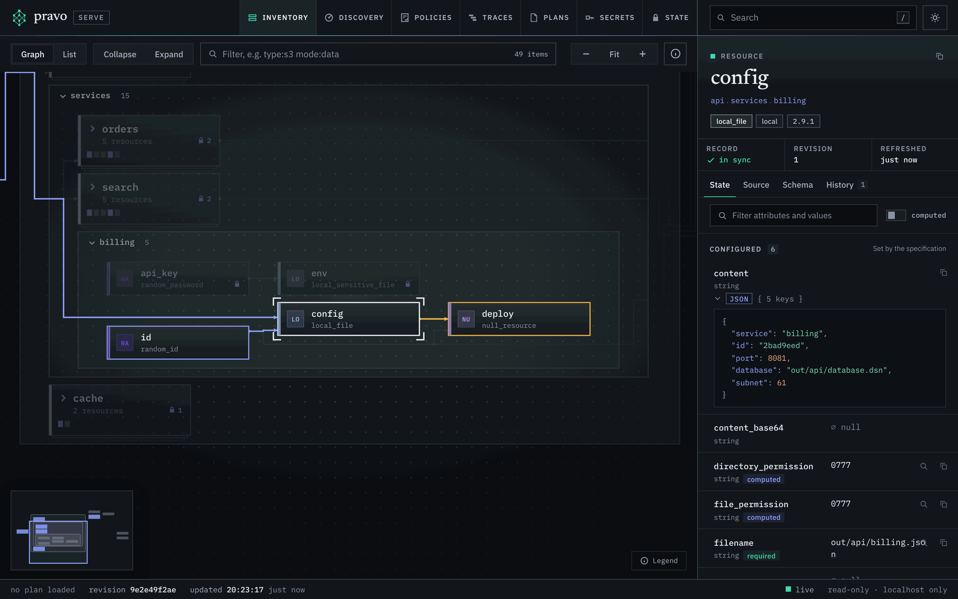The width and height of the screenshot is (958, 599).
Task: Expand the orders group
Action: point(92,129)
